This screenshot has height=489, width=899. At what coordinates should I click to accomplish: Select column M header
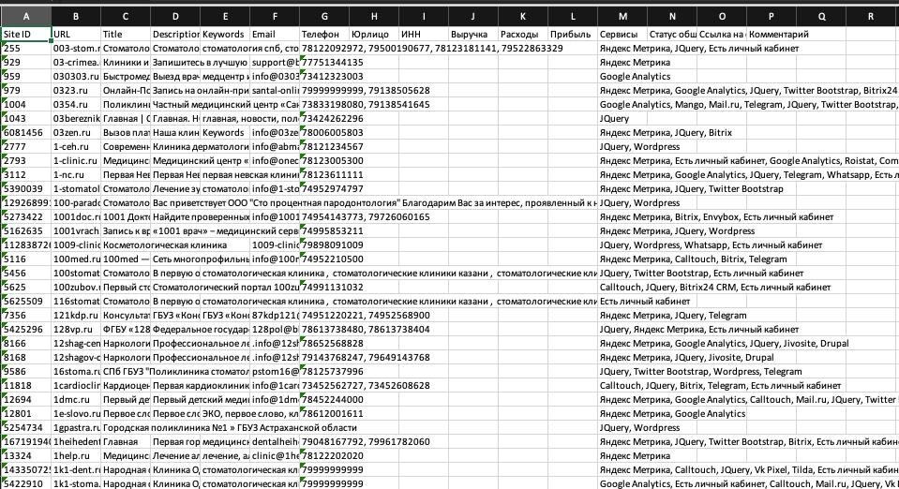pos(622,17)
